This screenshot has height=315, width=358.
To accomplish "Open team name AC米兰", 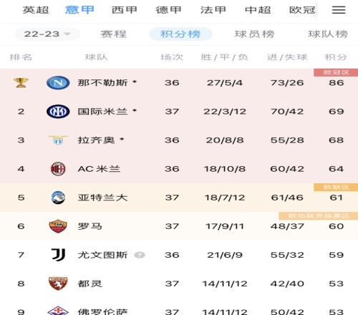I will tap(99, 169).
